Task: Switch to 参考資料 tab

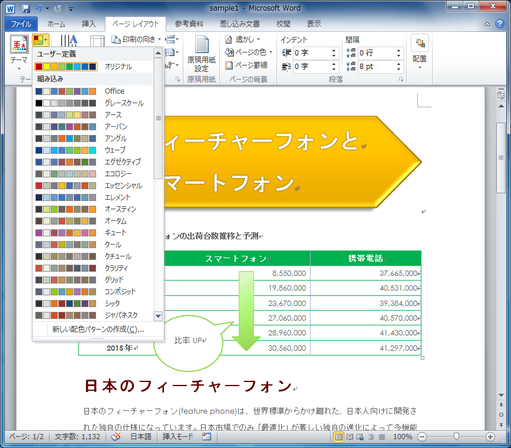Action: coord(189,24)
